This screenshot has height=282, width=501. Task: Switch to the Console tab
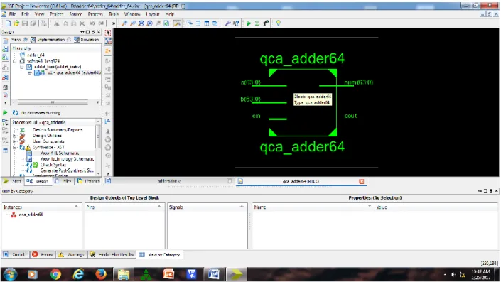16,254
